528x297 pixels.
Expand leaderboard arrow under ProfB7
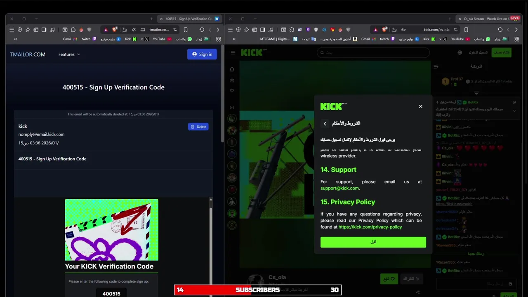pyautogui.click(x=476, y=92)
